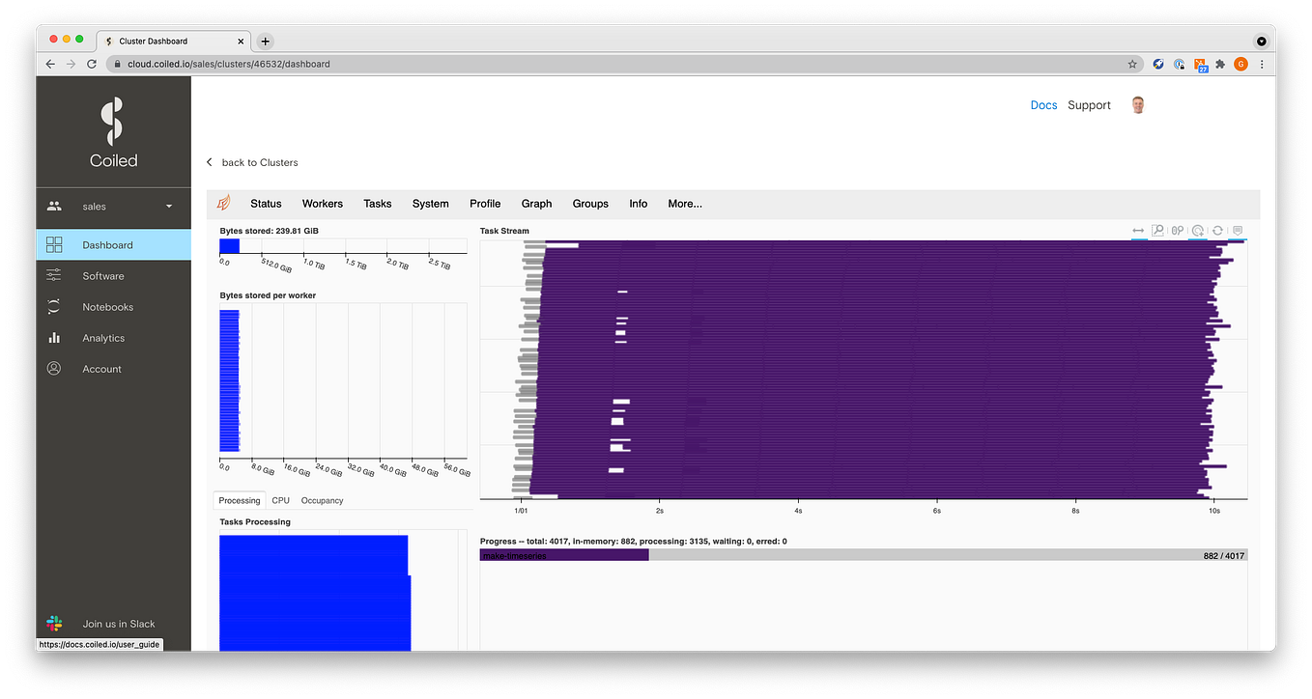Open the Account sidebar icon

click(54, 368)
